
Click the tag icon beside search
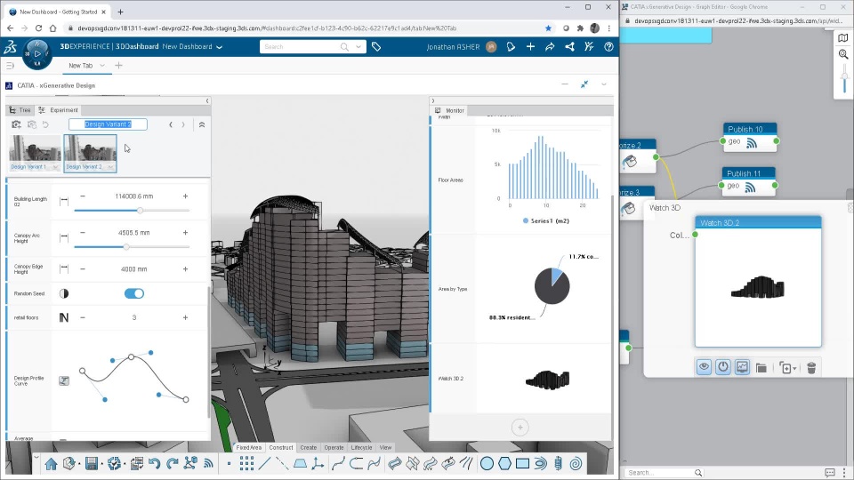375,47
